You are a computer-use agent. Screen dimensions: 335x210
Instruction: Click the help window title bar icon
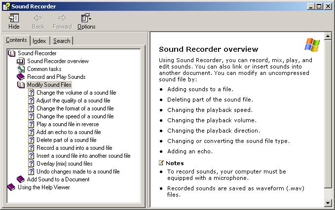point(6,6)
